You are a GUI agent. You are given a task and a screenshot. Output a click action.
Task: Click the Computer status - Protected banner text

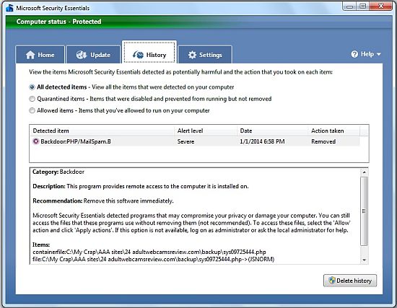pyautogui.click(x=58, y=22)
